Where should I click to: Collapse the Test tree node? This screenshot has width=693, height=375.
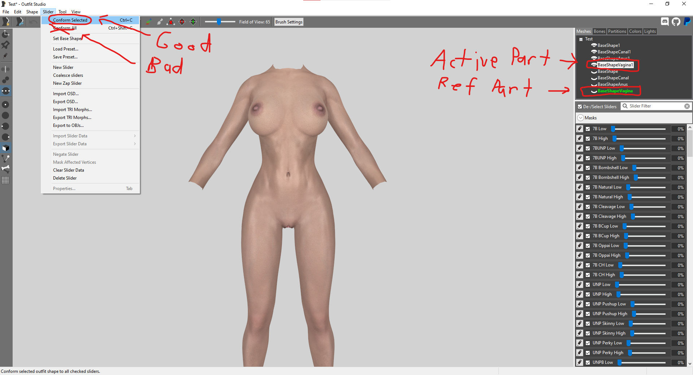581,39
